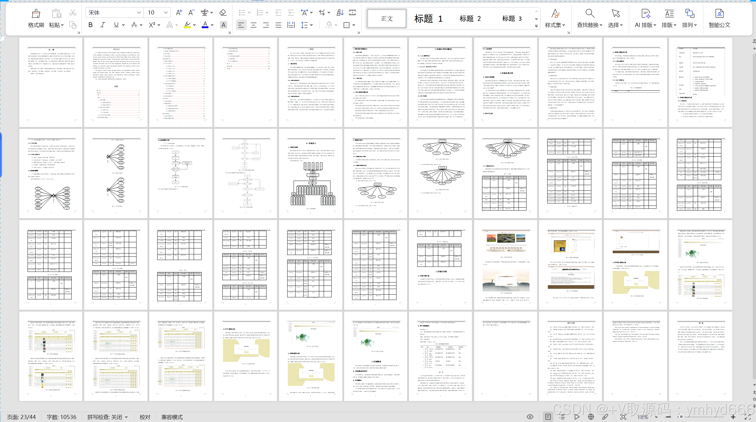Toggle eye protection mode eye icon
The width and height of the screenshot is (756, 422).
point(530,417)
